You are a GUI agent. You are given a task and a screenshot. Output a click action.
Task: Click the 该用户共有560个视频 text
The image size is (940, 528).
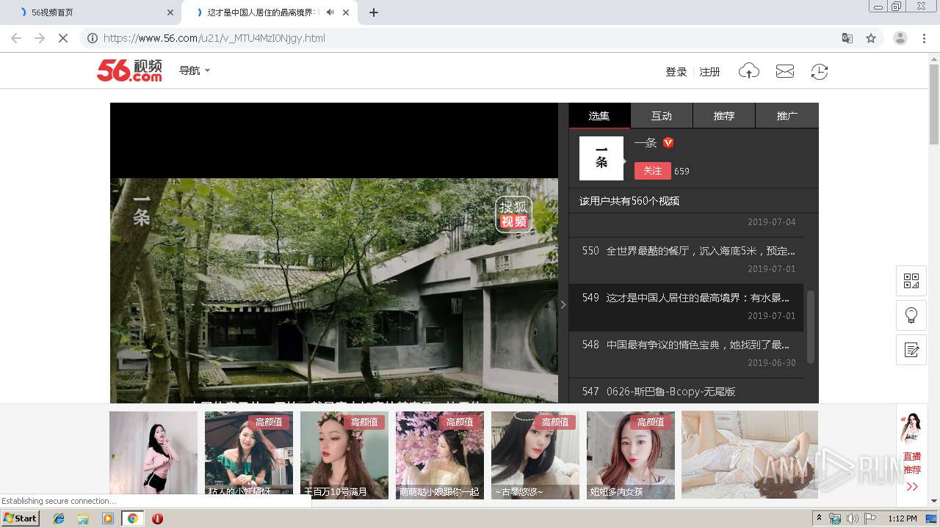click(x=629, y=201)
